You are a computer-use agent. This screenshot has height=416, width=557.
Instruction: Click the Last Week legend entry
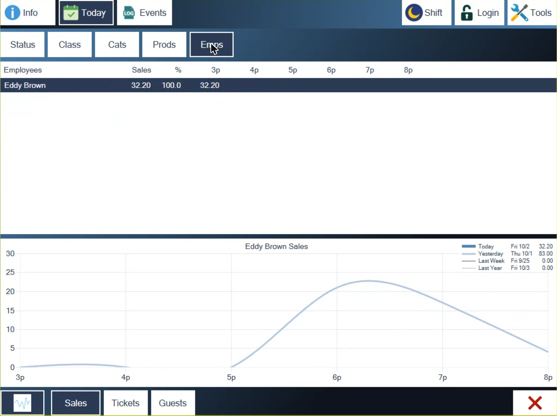pos(491,261)
